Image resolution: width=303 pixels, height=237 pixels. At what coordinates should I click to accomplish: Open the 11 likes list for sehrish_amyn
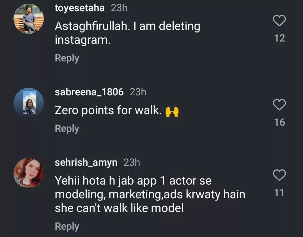click(279, 193)
